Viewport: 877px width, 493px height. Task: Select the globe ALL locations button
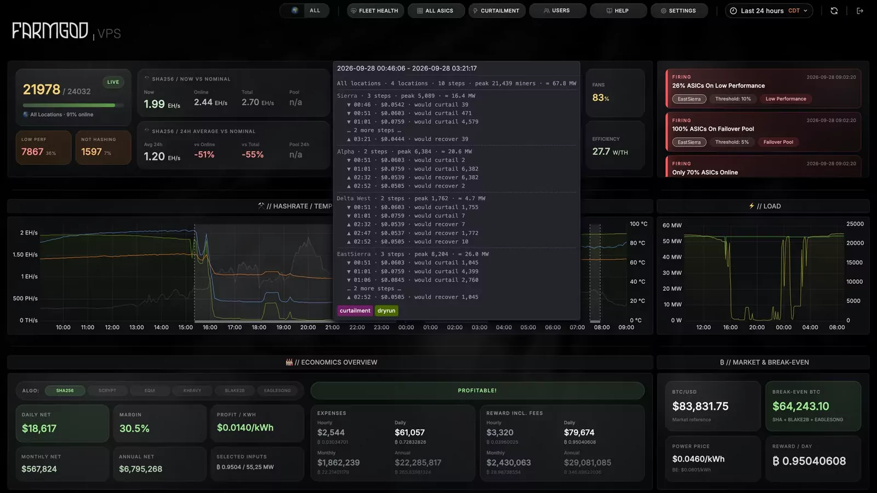tap(305, 10)
